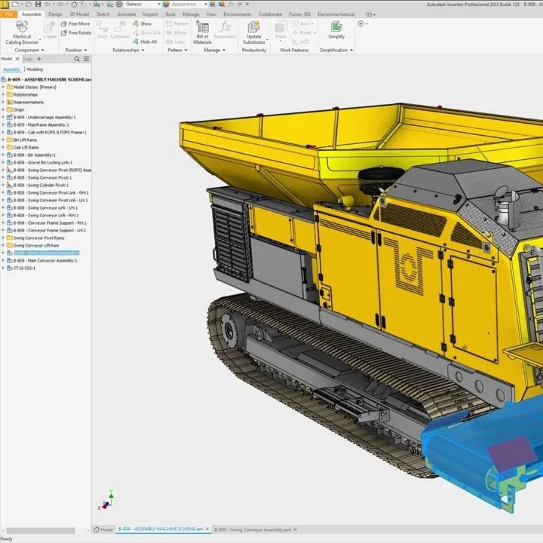Add a browser panel with plus icon
This screenshot has height=543, width=543.
(x=39, y=59)
